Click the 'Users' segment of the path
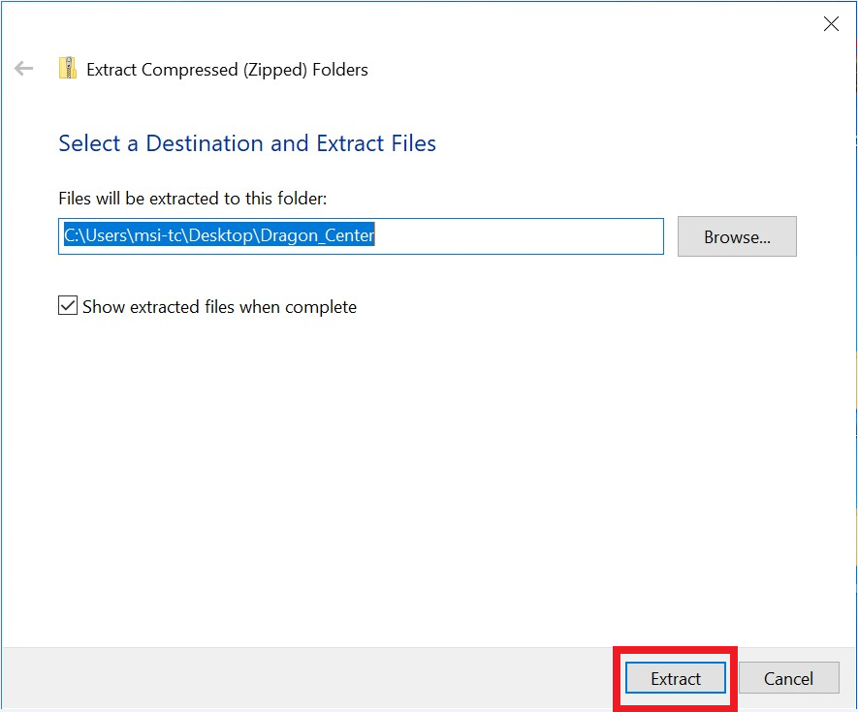 107,236
